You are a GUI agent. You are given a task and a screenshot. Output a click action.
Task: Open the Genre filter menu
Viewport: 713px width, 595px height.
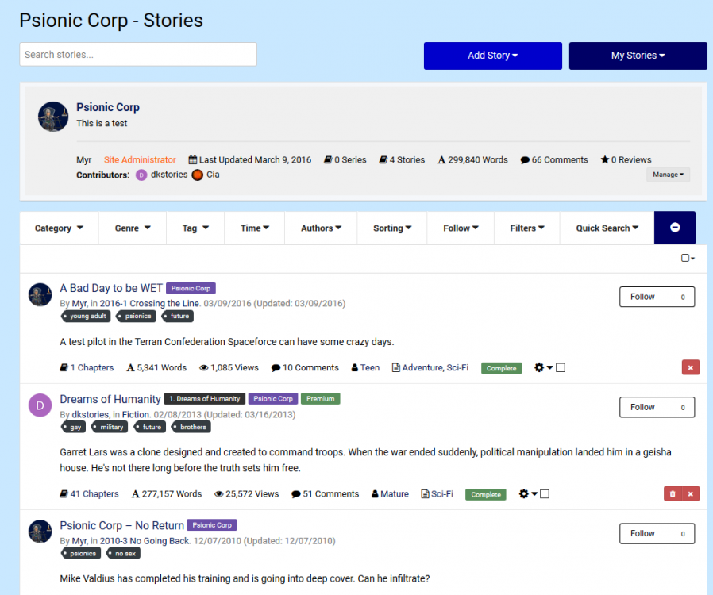coord(132,228)
